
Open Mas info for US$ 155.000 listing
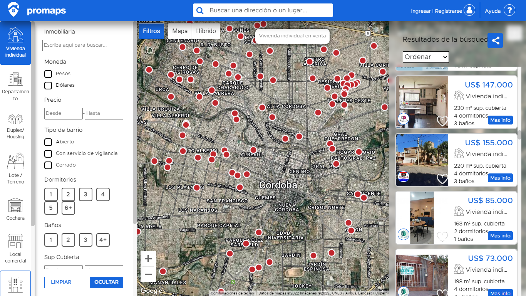(501, 178)
